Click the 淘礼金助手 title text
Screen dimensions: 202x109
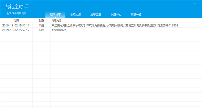click(16, 6)
